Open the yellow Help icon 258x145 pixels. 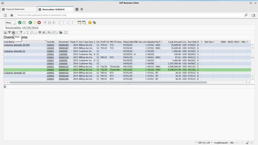tap(90, 23)
